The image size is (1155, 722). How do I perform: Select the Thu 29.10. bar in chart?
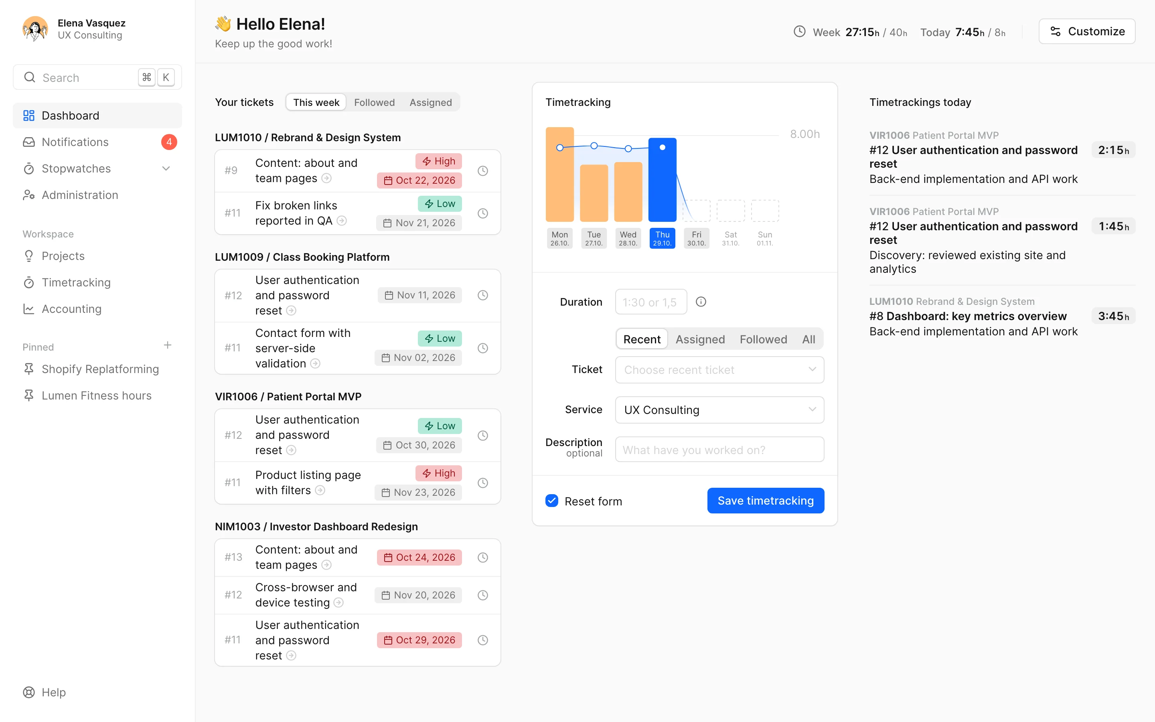click(x=662, y=180)
